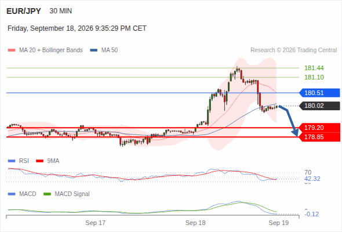The width and height of the screenshot is (342, 232).
Task: Select the 30 MIN timeframe label
Action: coord(61,11)
